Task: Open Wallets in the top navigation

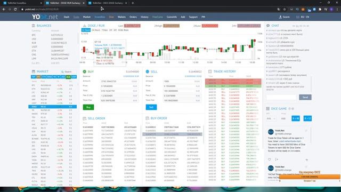Action: click(x=121, y=17)
